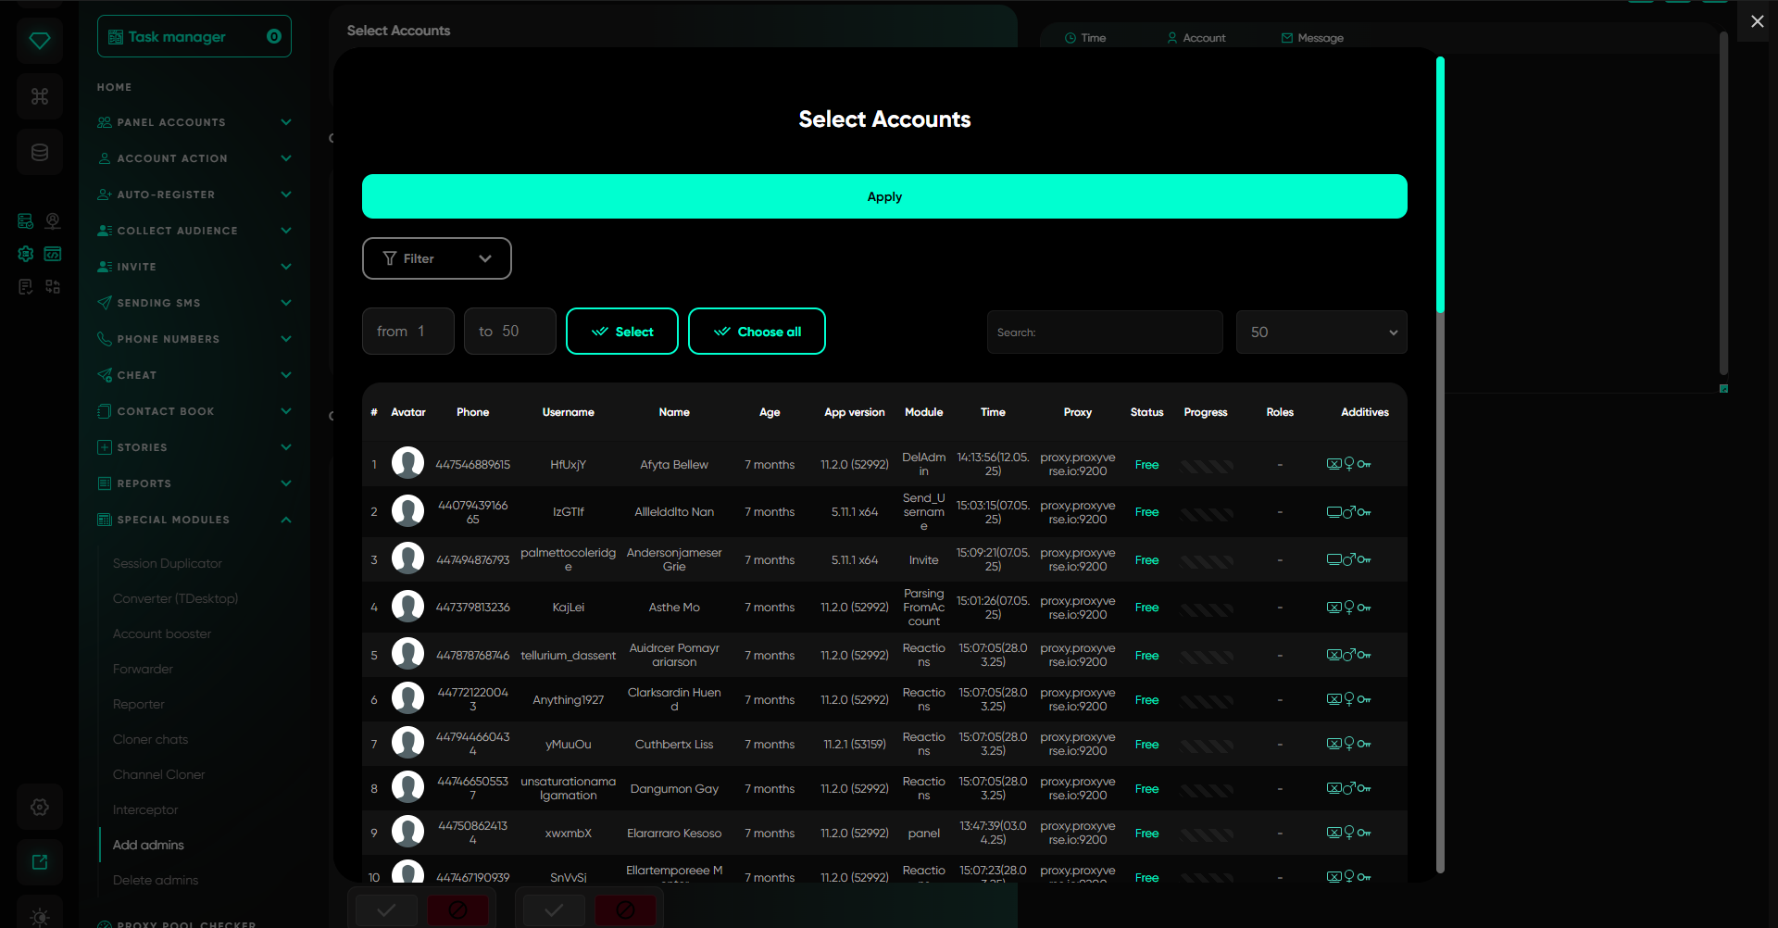Open the Filter dropdown
Viewport: 1778px width, 928px height.
[x=436, y=258]
